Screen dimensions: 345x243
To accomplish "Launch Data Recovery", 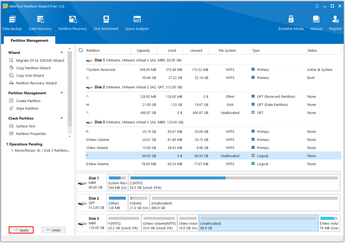I will click(40, 23).
